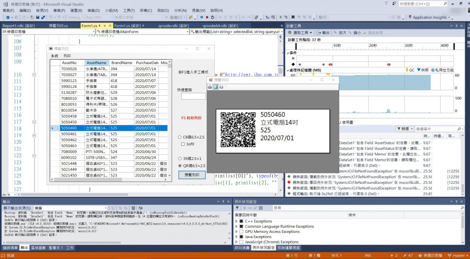Click the 預覽列印 button
The width and height of the screenshot is (470, 259).
click(192, 175)
